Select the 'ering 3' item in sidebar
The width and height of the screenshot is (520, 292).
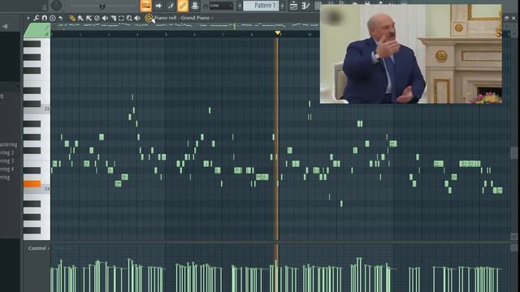click(x=7, y=161)
